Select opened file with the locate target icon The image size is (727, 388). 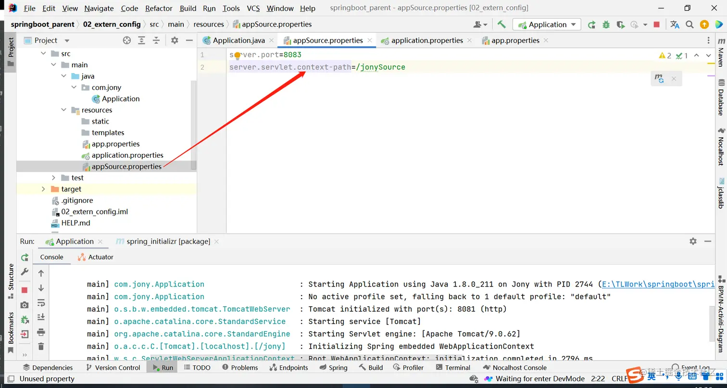coord(127,40)
